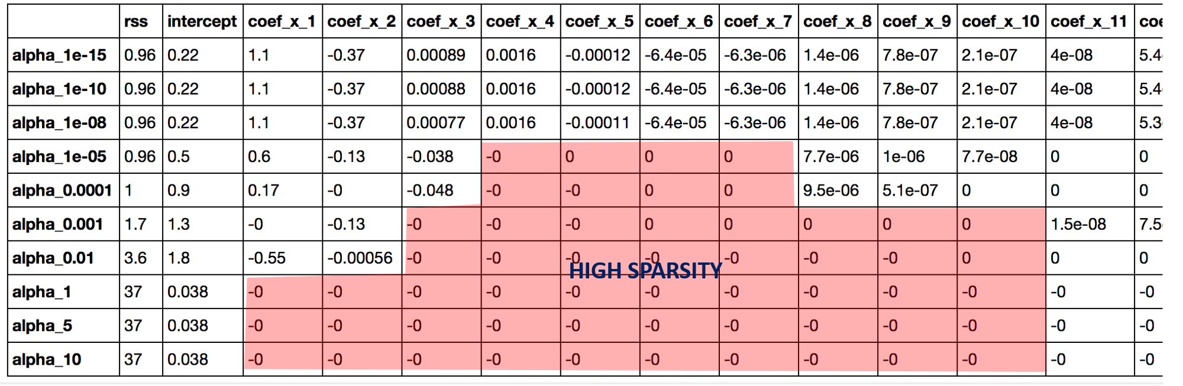Select the coef_x_7 column header
Screen dimensions: 1183x386
pyautogui.click(x=758, y=22)
